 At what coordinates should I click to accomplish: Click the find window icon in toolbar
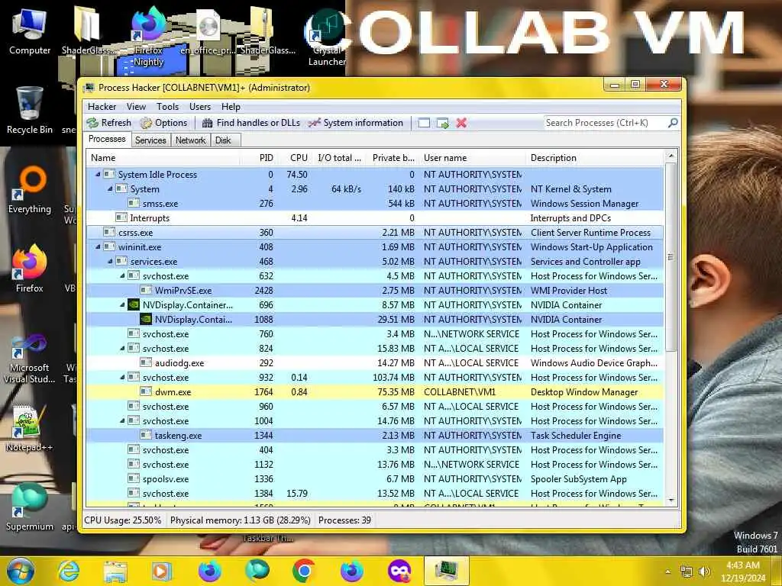[424, 123]
